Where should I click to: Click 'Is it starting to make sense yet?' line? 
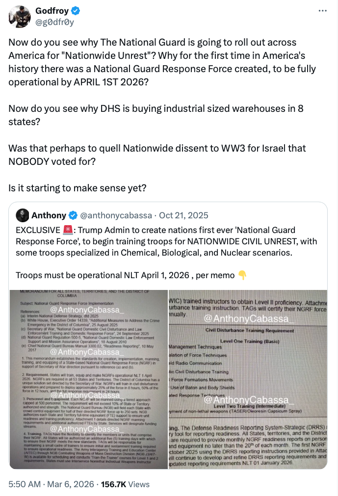coord(78,188)
